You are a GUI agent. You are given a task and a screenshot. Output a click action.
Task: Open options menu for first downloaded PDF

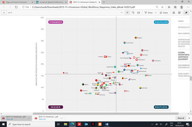coord(30,118)
